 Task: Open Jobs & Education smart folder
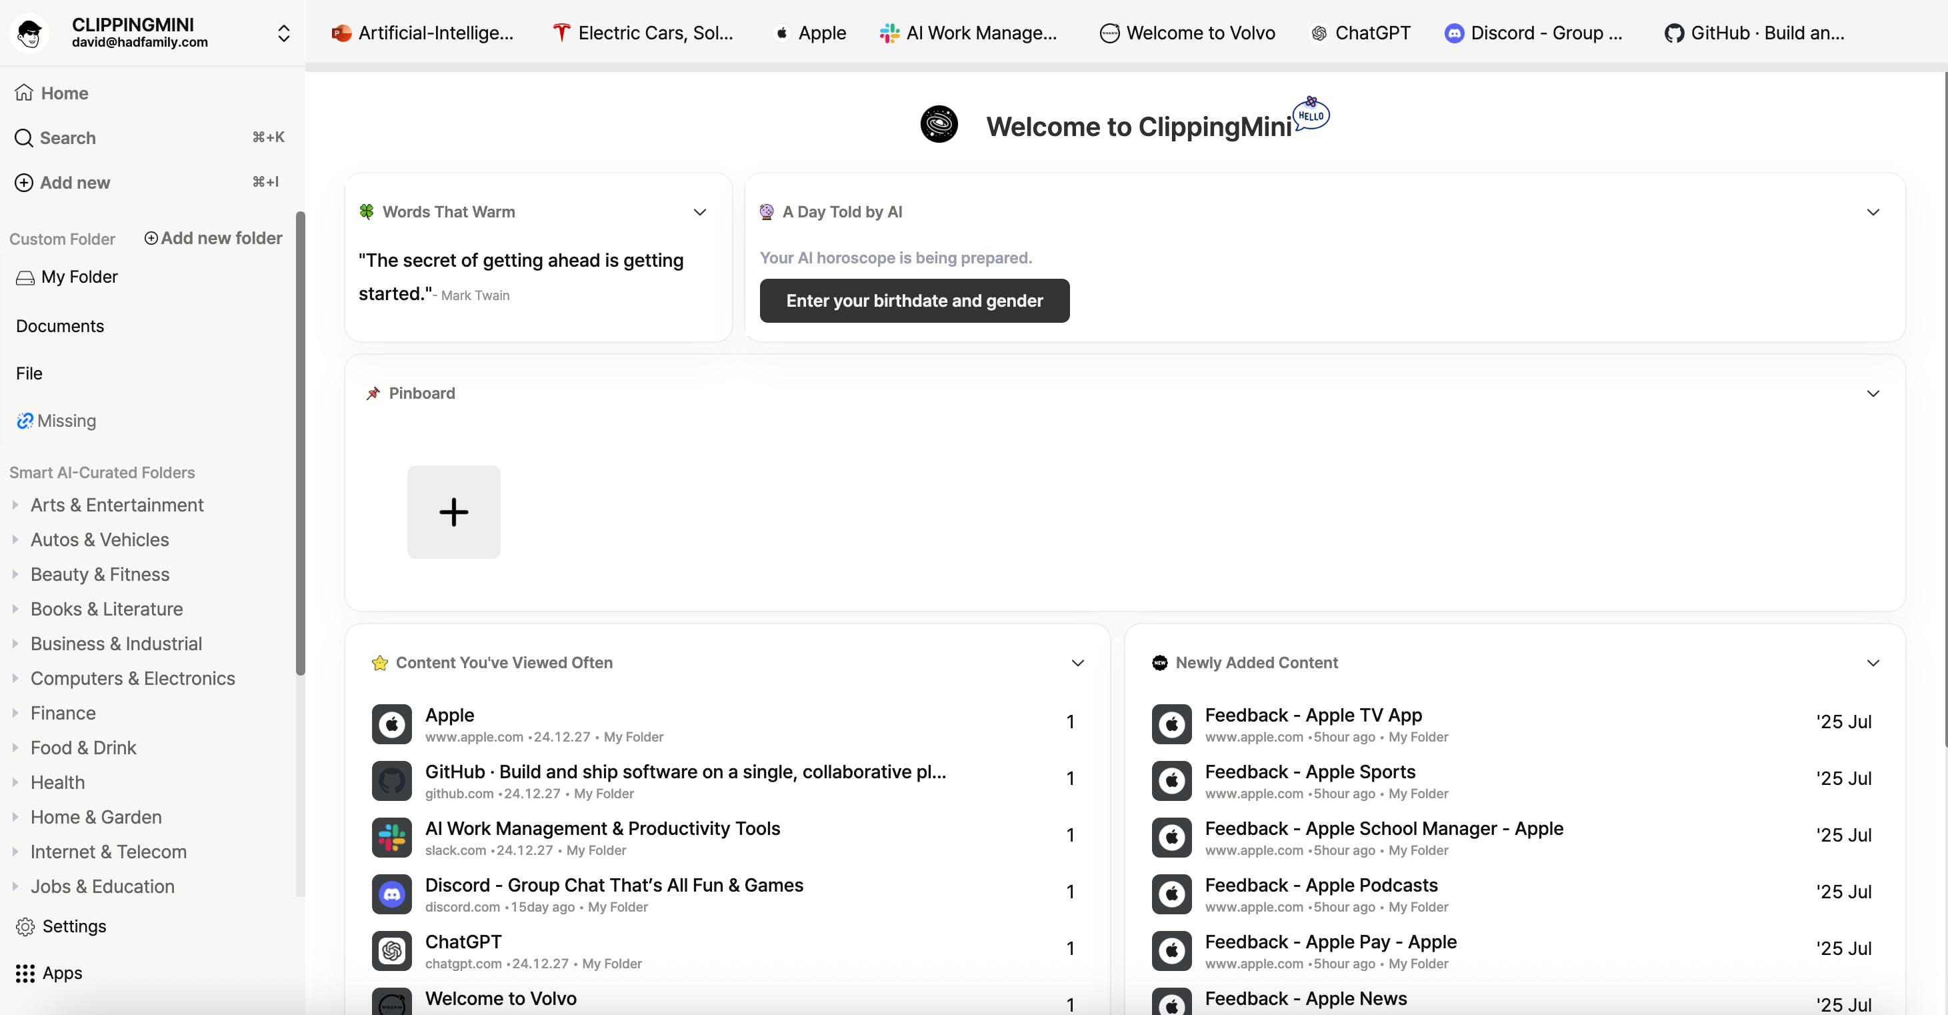(x=102, y=887)
